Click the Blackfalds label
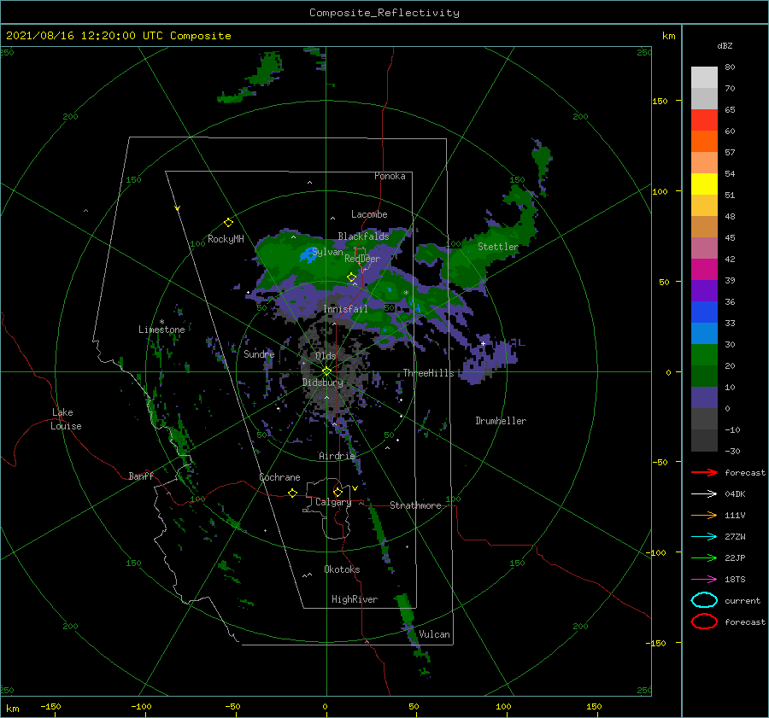 [x=363, y=236]
